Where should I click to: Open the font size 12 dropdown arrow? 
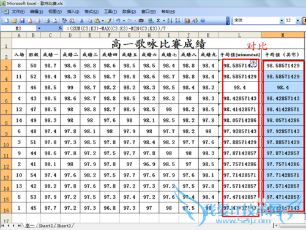[297, 20]
